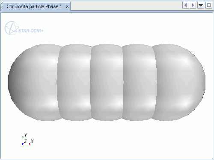
Task: Click the X label on axis triad
Action: tap(32, 141)
